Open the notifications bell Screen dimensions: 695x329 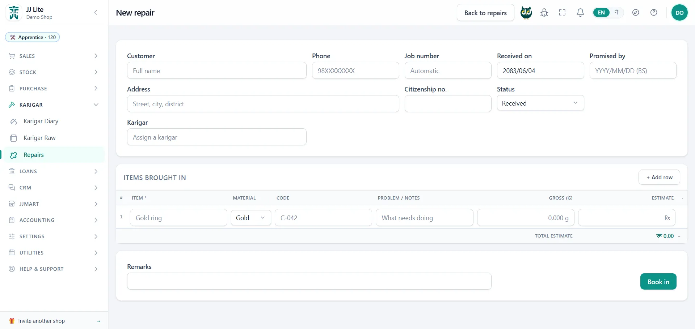coord(580,13)
